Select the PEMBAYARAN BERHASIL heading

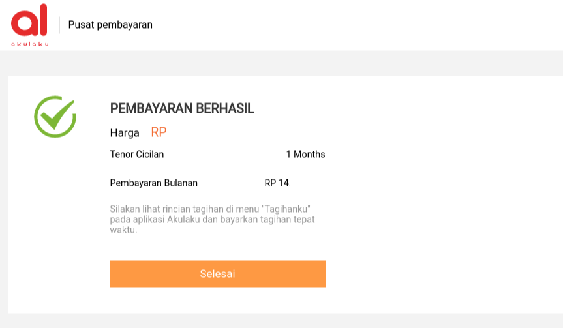182,109
